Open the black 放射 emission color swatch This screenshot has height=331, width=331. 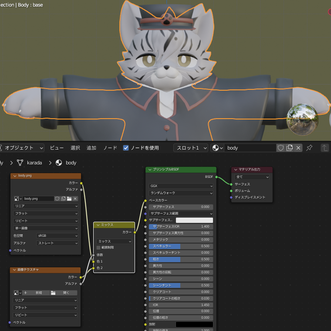[194, 324]
